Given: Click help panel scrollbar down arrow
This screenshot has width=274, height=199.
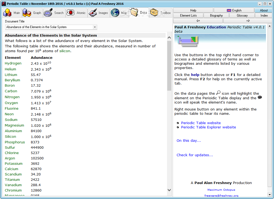Looking at the screenshot, I should 269,194.
